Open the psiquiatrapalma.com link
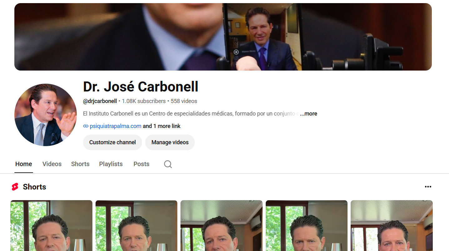This screenshot has width=449, height=251. (116, 126)
